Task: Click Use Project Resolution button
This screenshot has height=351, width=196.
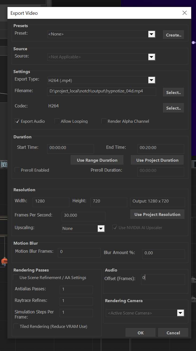Action: (x=157, y=214)
